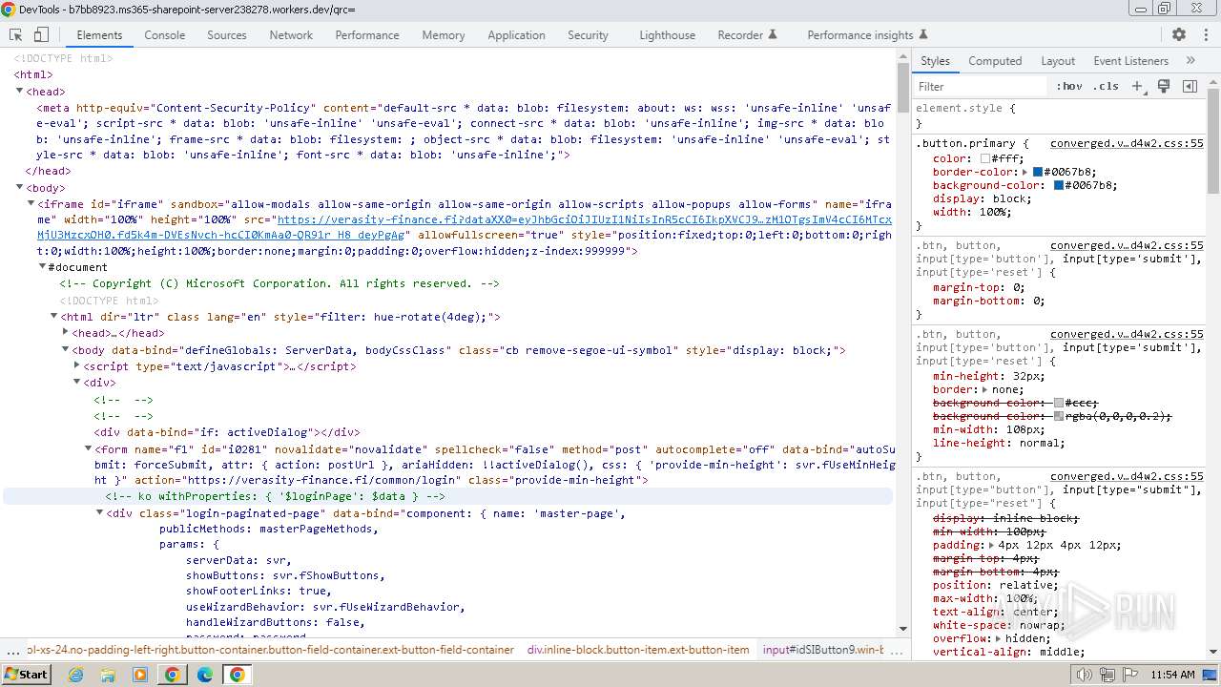Viewport: 1221px width, 687px height.
Task: Select the Memory tab
Action: click(444, 34)
